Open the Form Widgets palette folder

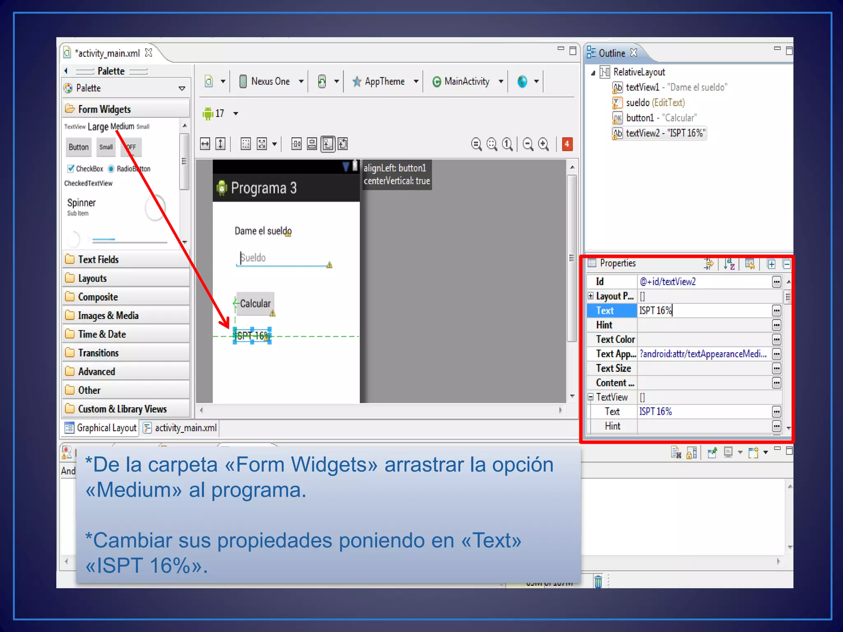(x=126, y=109)
